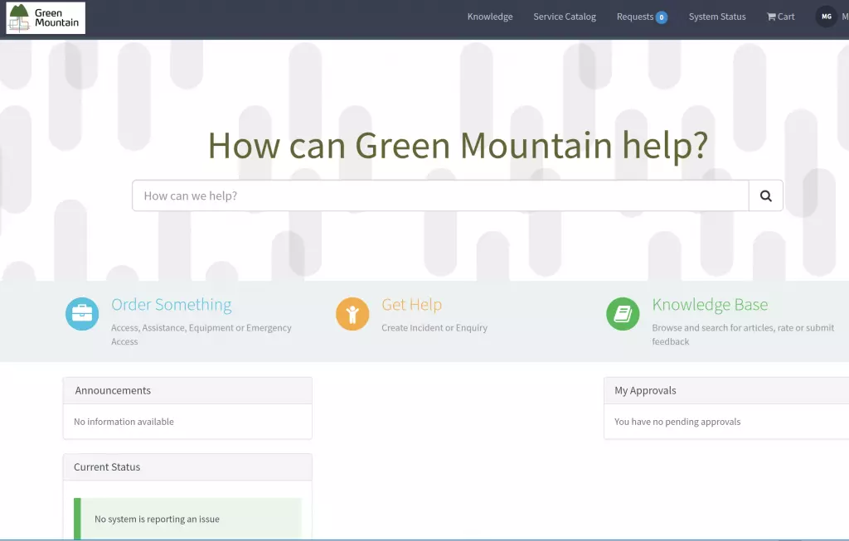Screen dimensions: 849x541
Task: Open the Service Catalog menu item
Action: (x=564, y=17)
